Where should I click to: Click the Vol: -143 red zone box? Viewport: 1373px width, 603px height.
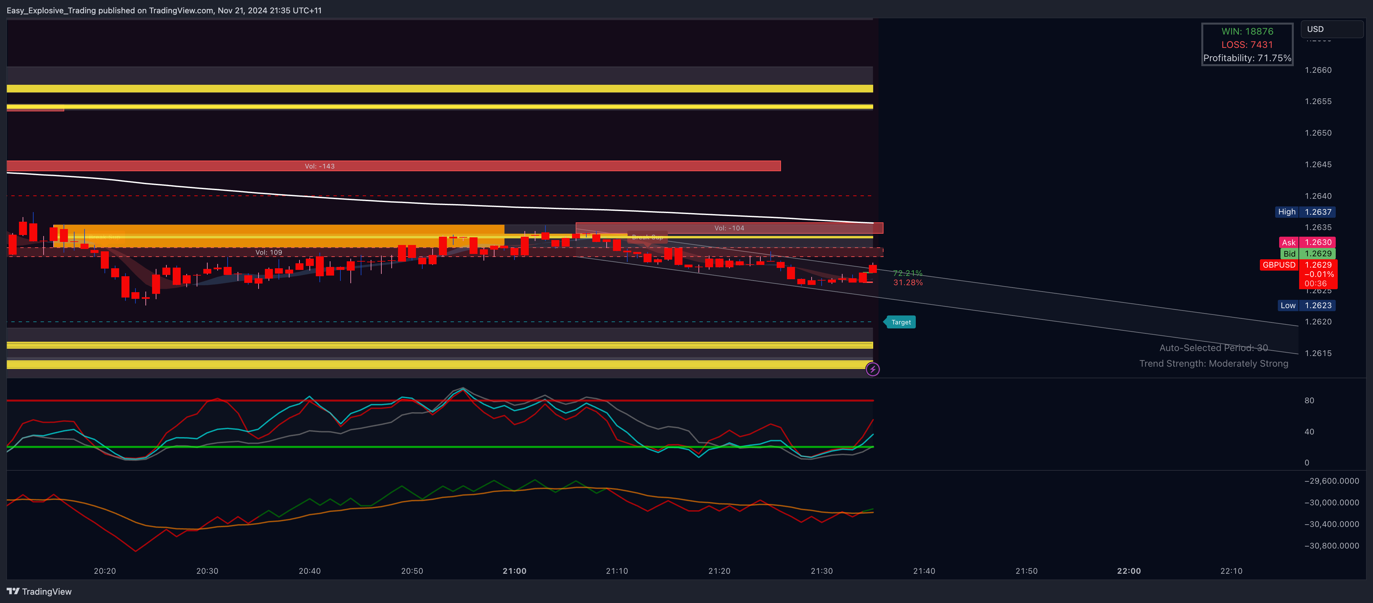pos(393,166)
